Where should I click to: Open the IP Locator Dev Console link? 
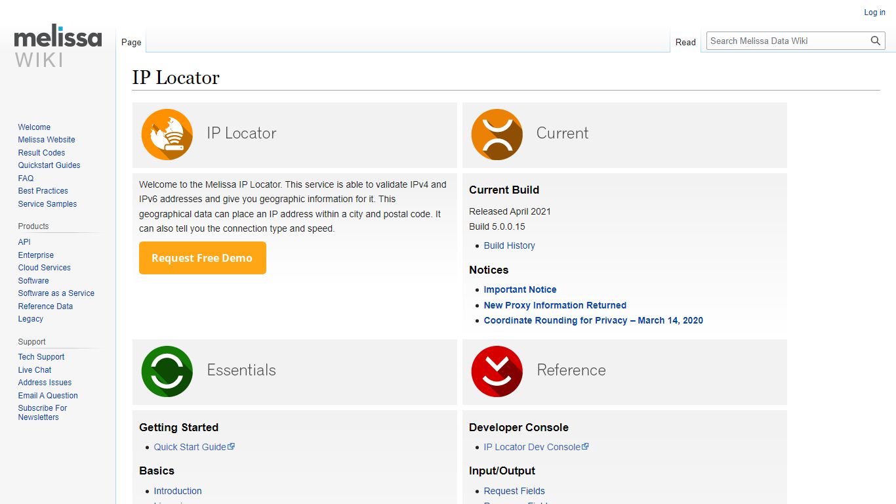coord(536,447)
